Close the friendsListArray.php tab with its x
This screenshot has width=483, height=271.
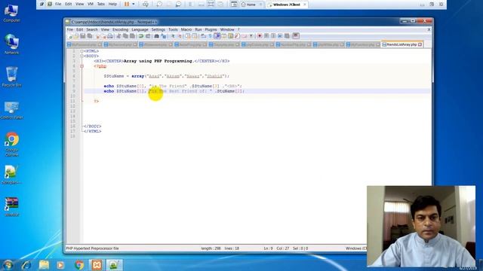[x=420, y=44]
